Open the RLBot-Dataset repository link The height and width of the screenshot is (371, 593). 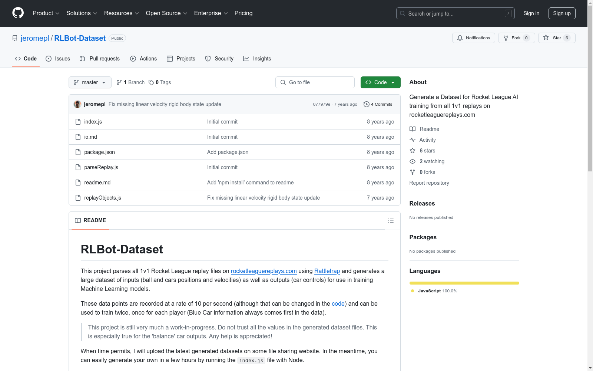(x=80, y=38)
